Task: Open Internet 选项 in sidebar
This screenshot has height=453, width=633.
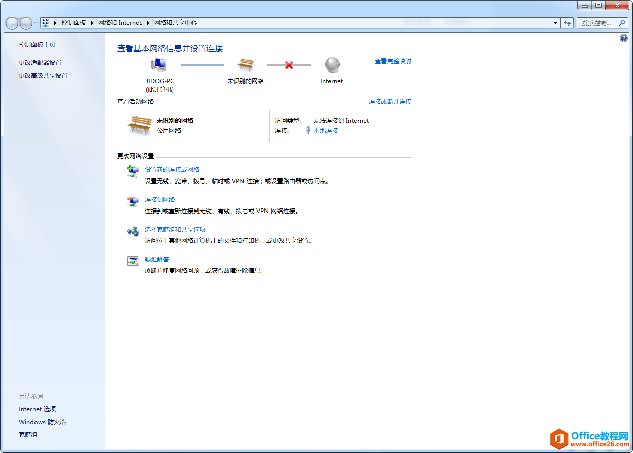Action: click(38, 409)
